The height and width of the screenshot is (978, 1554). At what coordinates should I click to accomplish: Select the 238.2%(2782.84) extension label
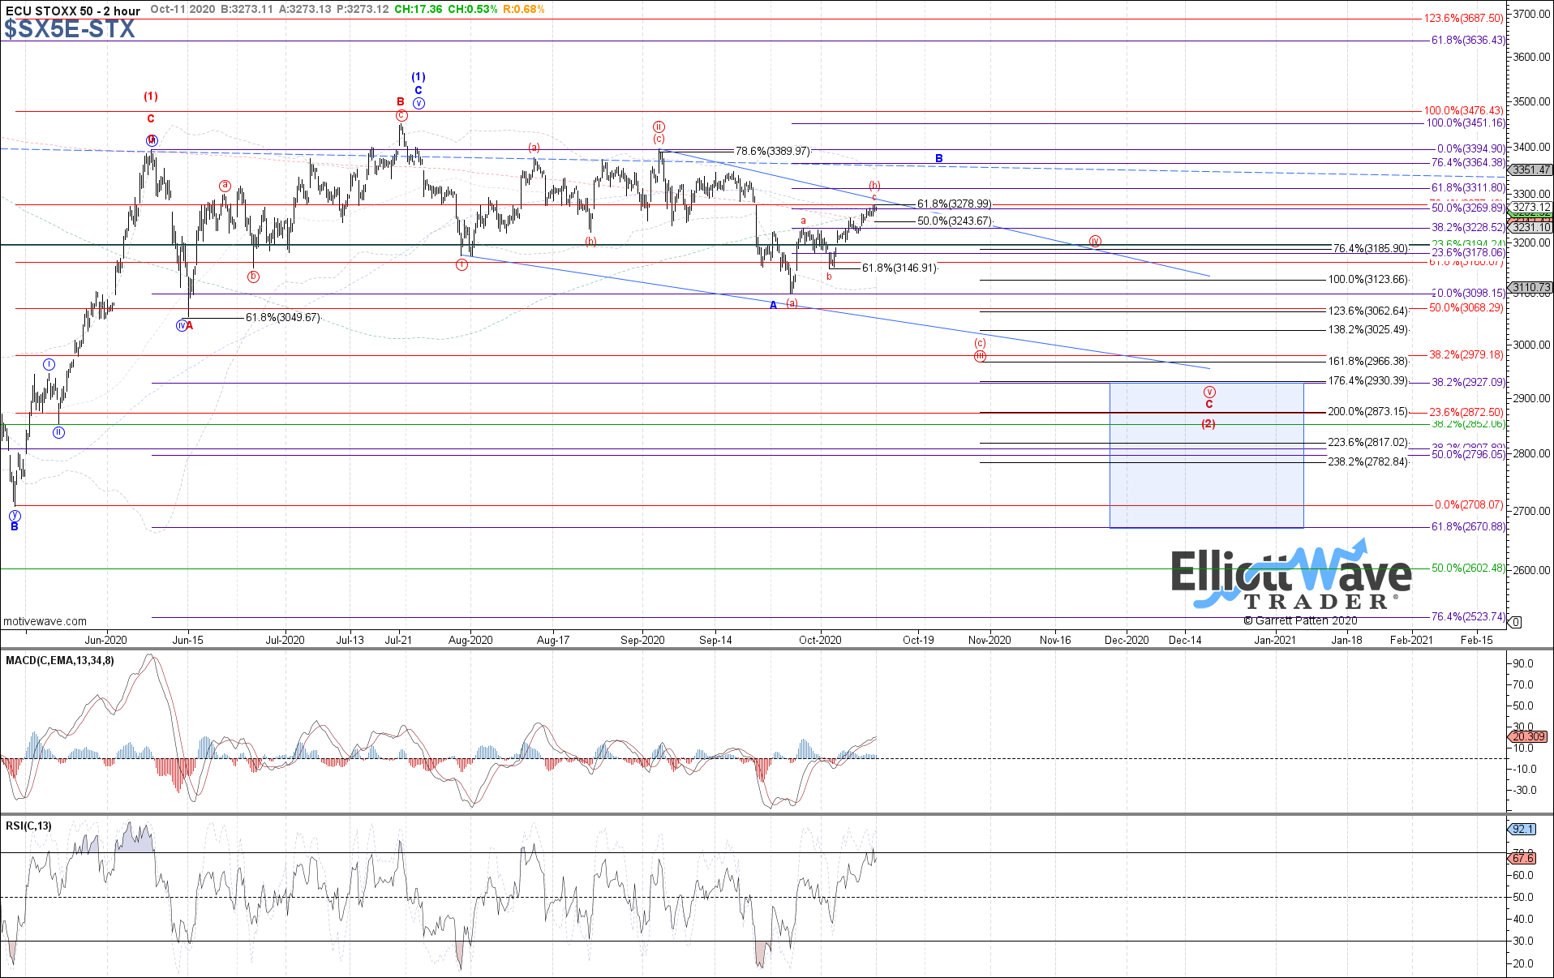coord(1368,461)
